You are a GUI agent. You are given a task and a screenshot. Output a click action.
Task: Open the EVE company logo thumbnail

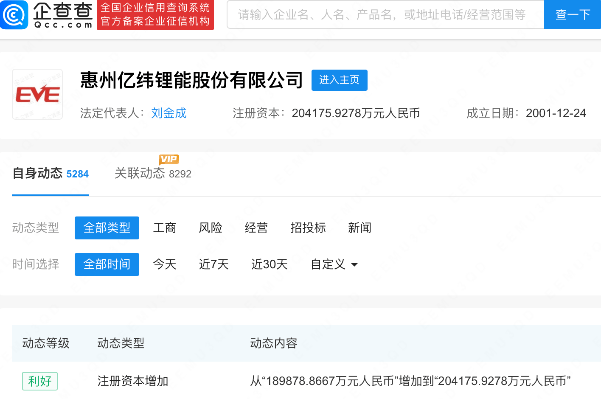pyautogui.click(x=37, y=94)
